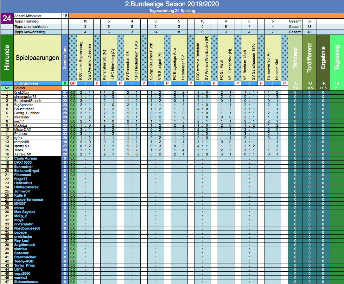Click the purple matchday number 24 cell
This screenshot has width=344, height=284.
pos(7,18)
